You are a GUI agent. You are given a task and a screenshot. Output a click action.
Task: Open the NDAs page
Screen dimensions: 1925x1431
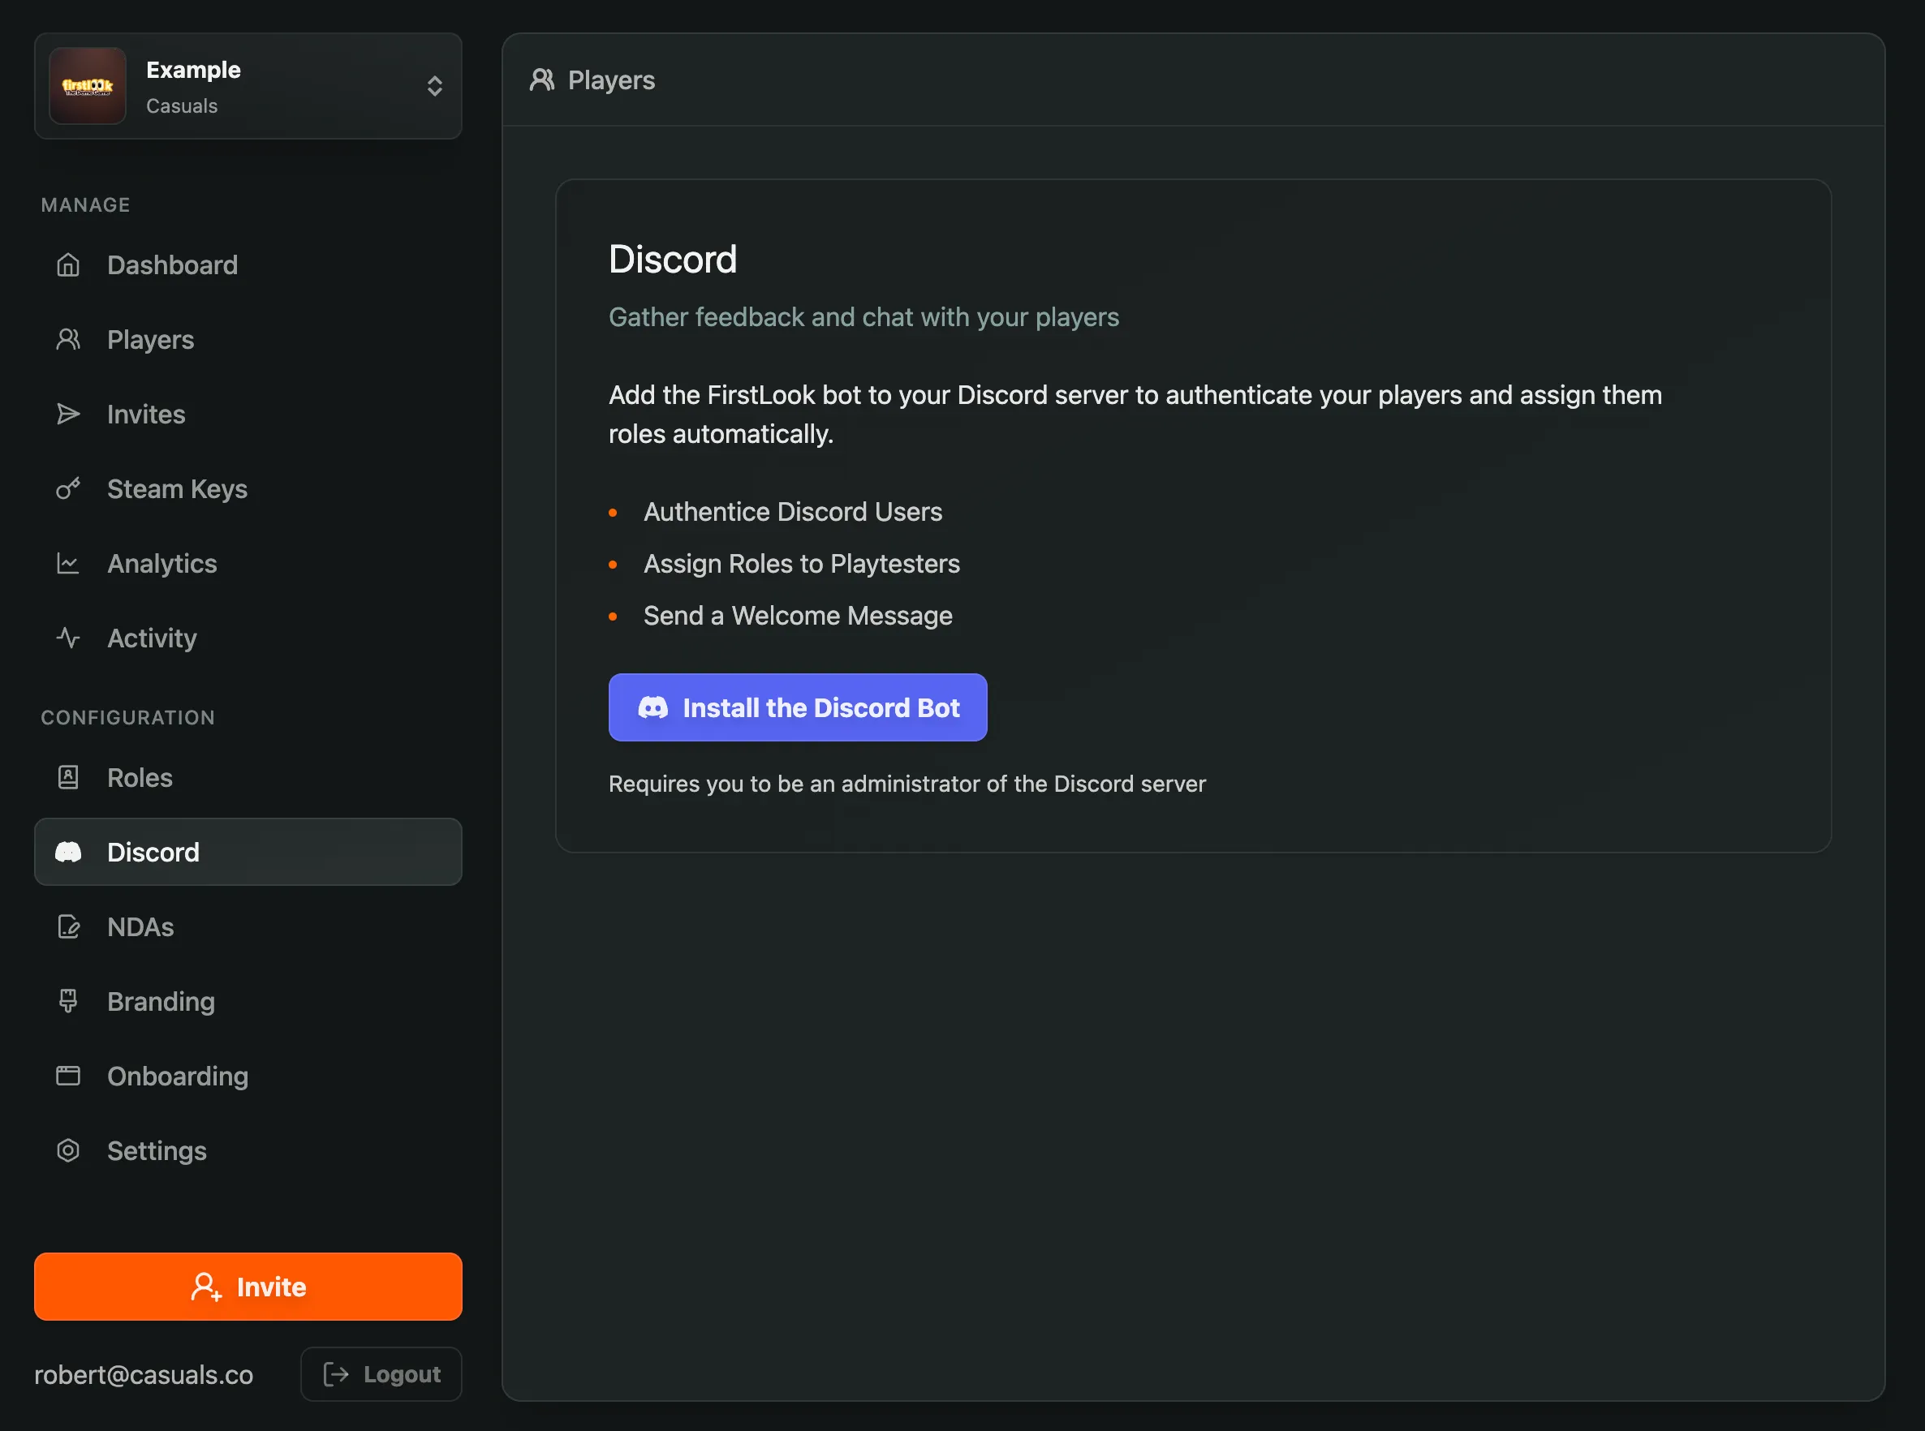[x=248, y=927]
